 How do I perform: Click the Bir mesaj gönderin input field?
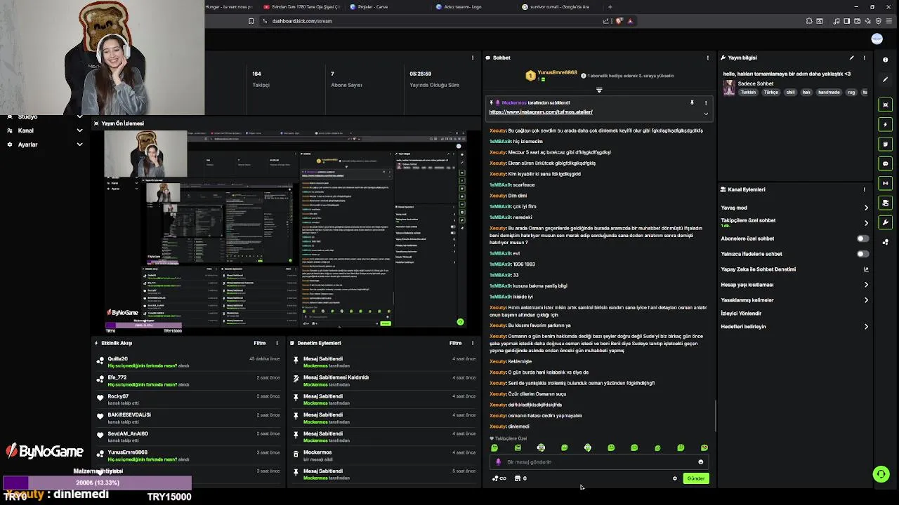(x=598, y=462)
